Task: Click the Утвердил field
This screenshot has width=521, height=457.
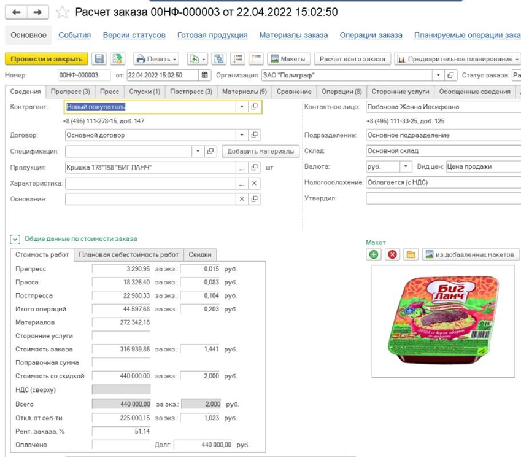Action: pos(443,198)
